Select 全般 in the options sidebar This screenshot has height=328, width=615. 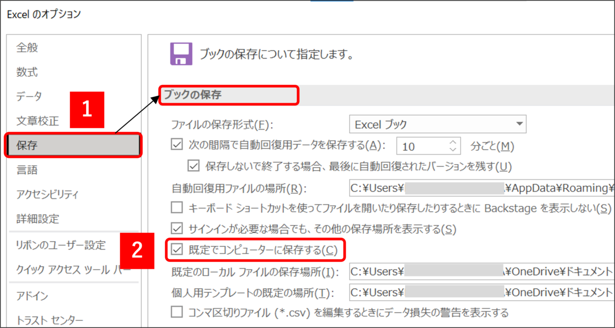[x=27, y=48]
